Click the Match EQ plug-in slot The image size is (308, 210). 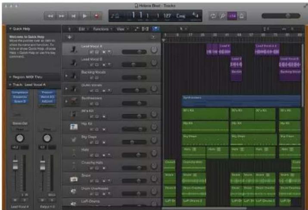pos(47,97)
